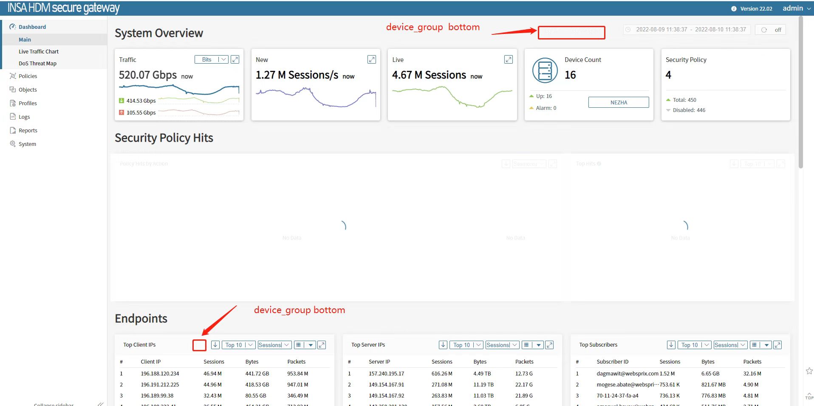Expand the Traffic chart to fullscreen
814x406 pixels.
[x=235, y=59]
